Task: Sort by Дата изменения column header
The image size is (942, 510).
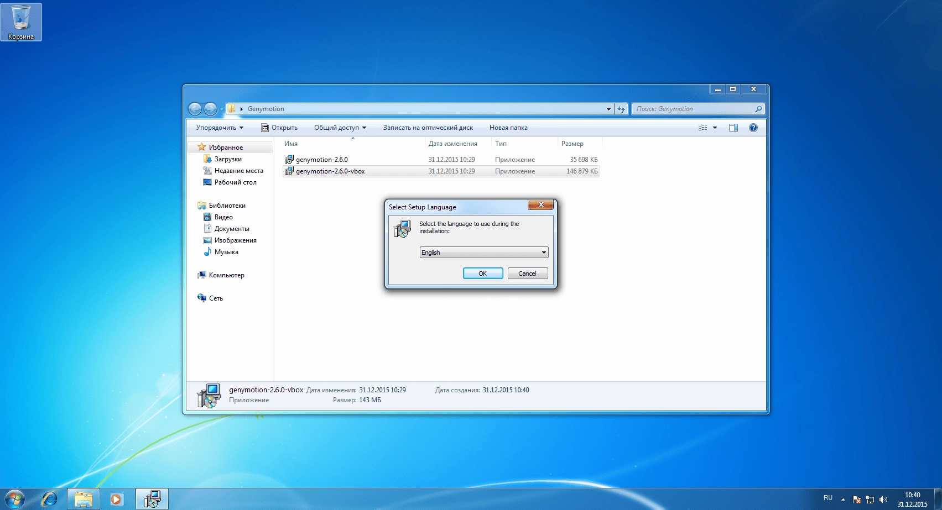Action: [x=452, y=144]
